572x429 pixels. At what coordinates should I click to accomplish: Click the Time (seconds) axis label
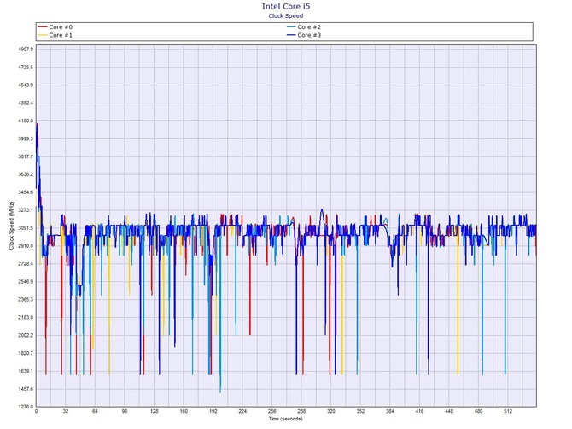[286, 419]
